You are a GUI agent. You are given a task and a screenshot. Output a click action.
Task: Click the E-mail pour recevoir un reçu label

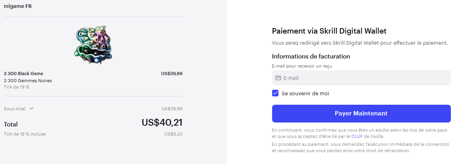pos(302,66)
